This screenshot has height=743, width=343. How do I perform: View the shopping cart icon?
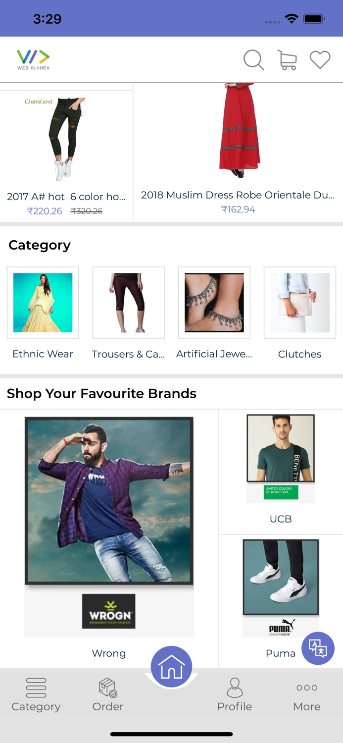point(287,59)
